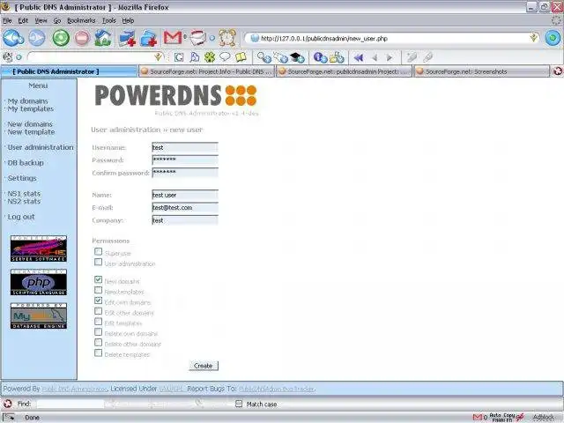Open New template in the sidebar menu

pyautogui.click(x=32, y=132)
